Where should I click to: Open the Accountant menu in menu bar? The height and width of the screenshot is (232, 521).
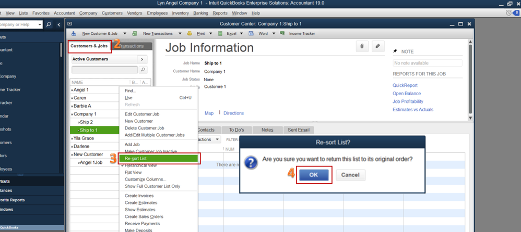coord(64,13)
